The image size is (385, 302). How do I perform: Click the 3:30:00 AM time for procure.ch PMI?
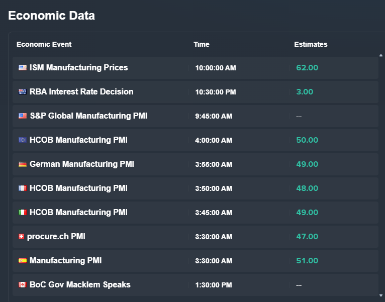pyautogui.click(x=214, y=237)
